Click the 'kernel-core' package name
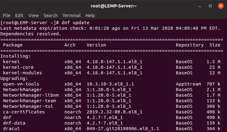Viewport: 227px width, 132px height. coord(18,67)
